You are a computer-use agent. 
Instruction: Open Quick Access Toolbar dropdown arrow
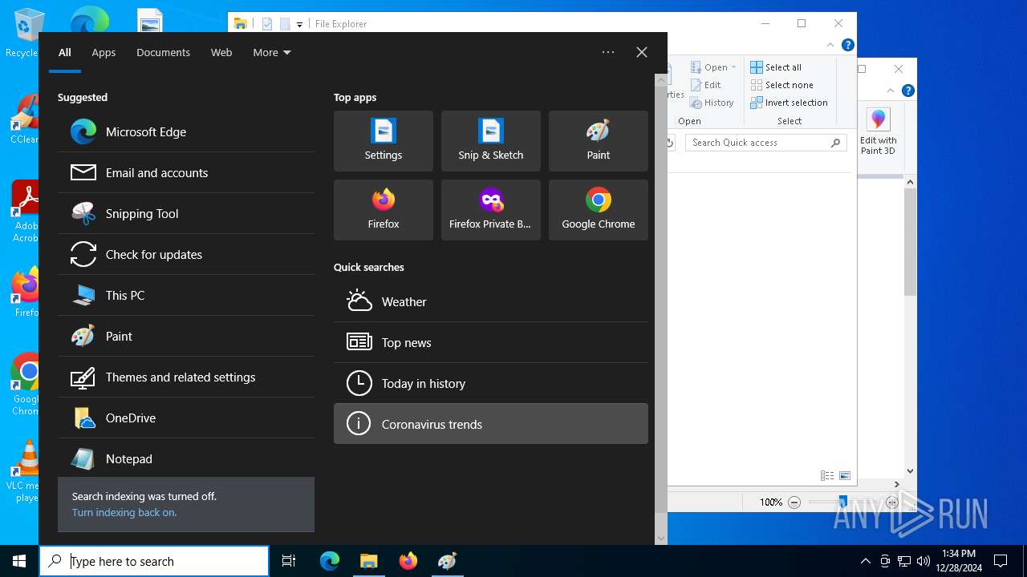click(299, 24)
